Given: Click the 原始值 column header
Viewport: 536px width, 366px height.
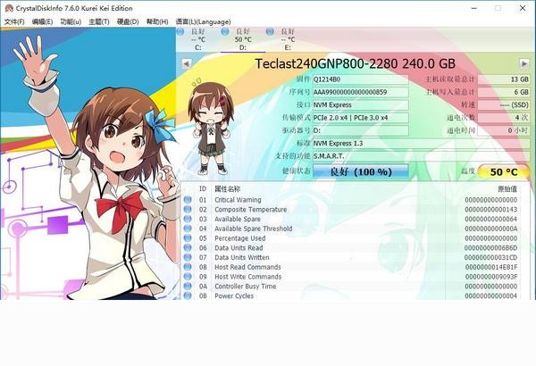Looking at the screenshot, I should (507, 189).
